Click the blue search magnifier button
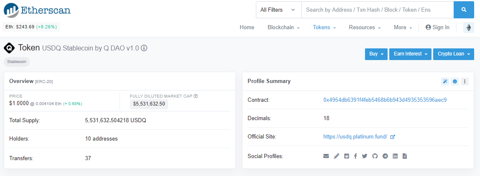480x176 pixels. pyautogui.click(x=464, y=10)
